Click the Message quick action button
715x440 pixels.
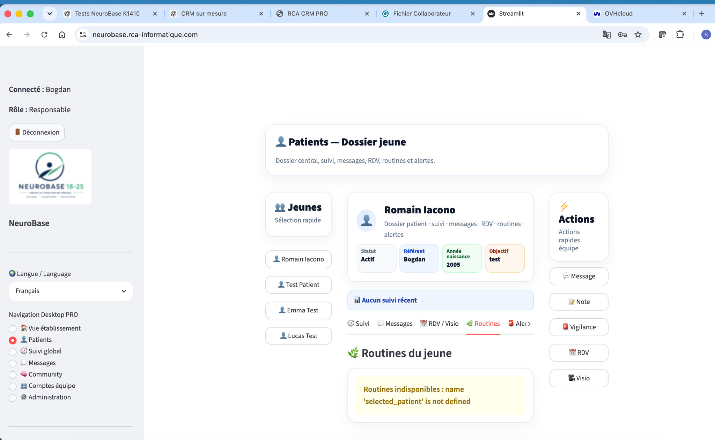click(579, 276)
